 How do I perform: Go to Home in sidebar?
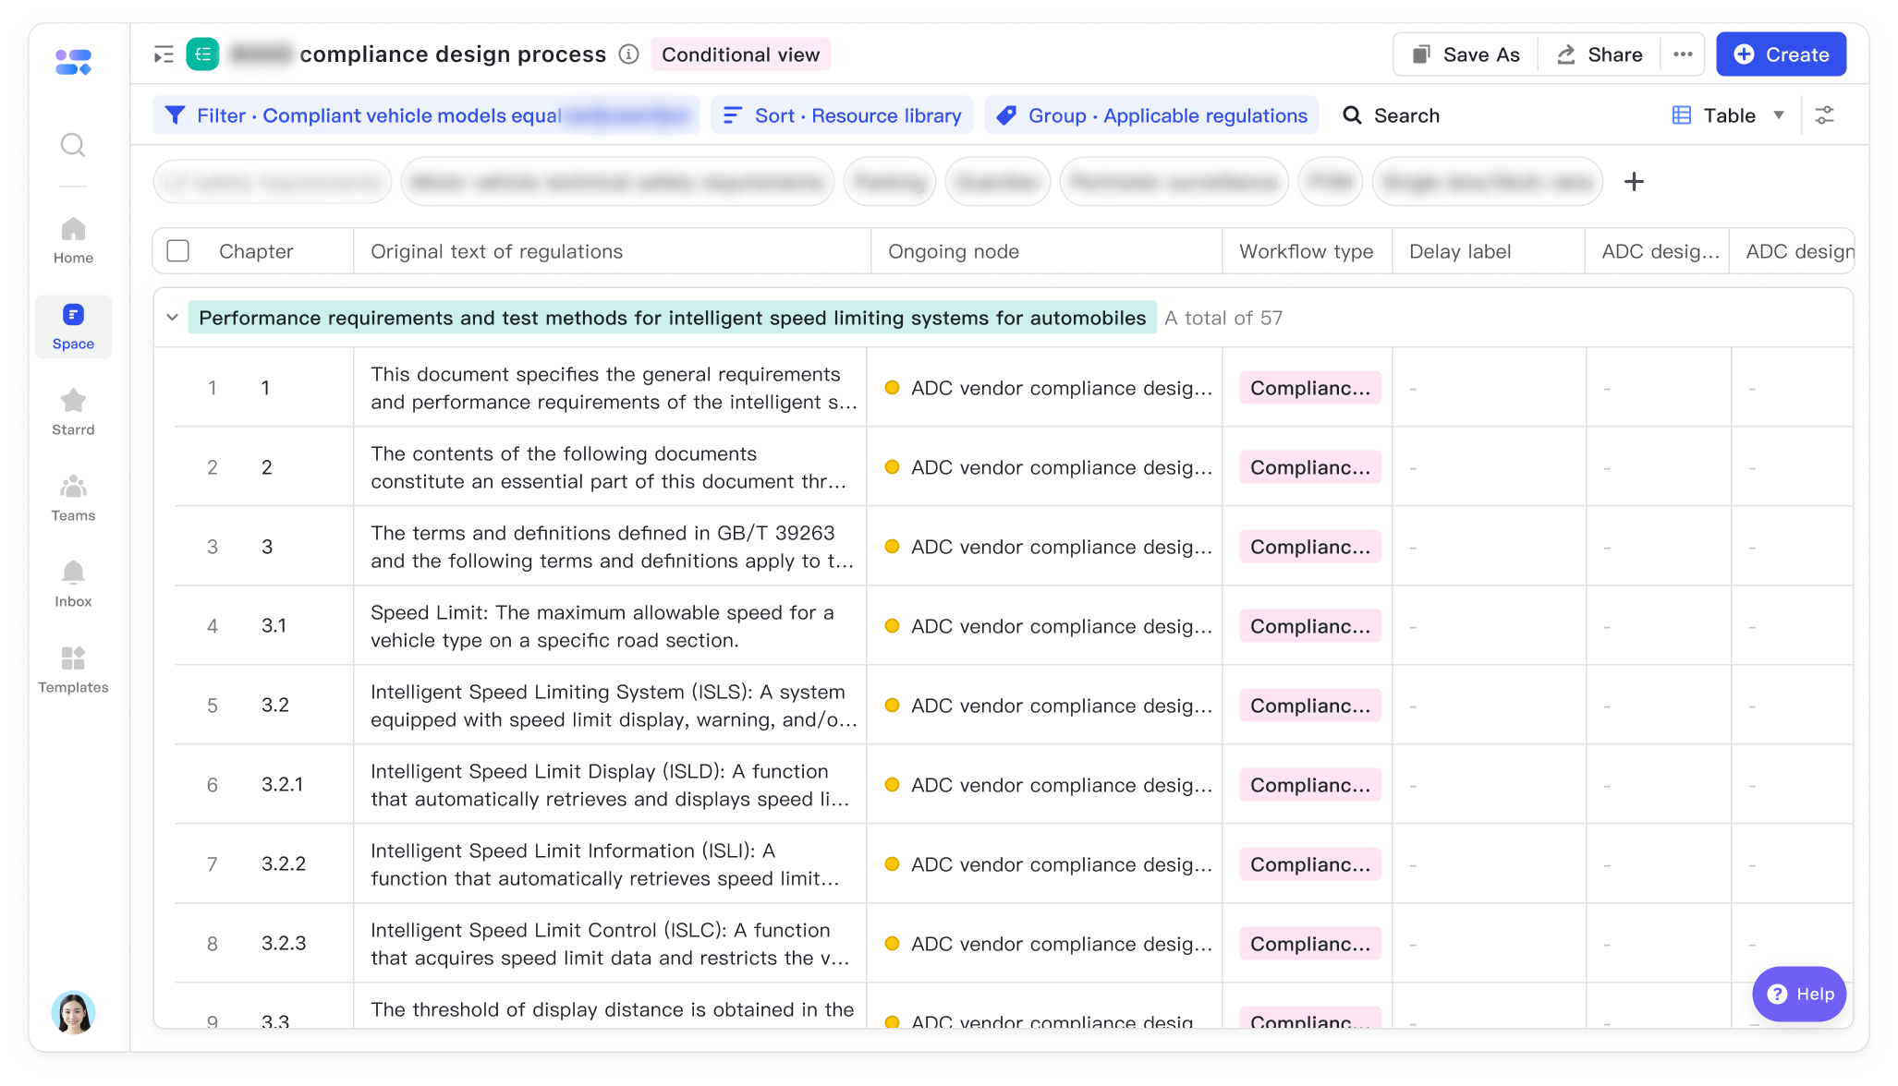point(73,239)
